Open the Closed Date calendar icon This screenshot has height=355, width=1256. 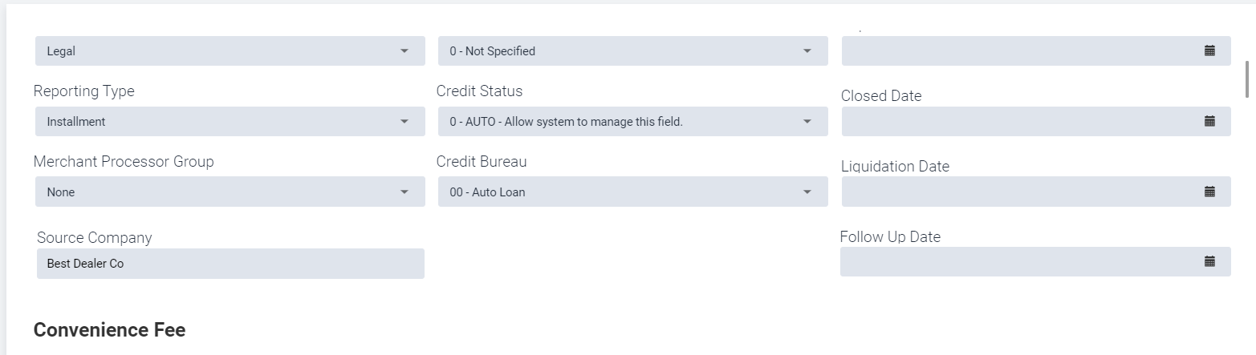tap(1209, 121)
